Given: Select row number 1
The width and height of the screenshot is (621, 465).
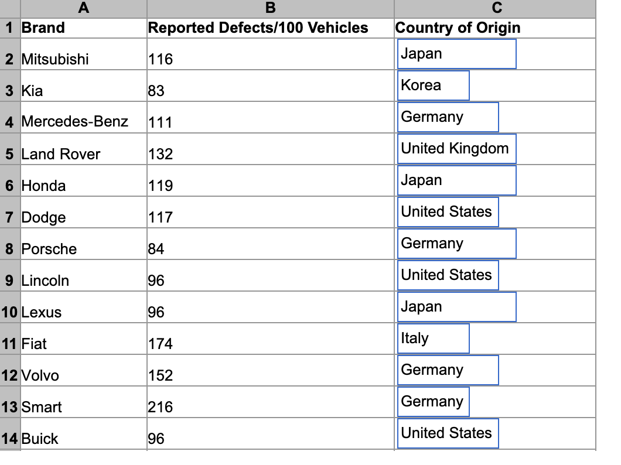Looking at the screenshot, I should (x=9, y=27).
